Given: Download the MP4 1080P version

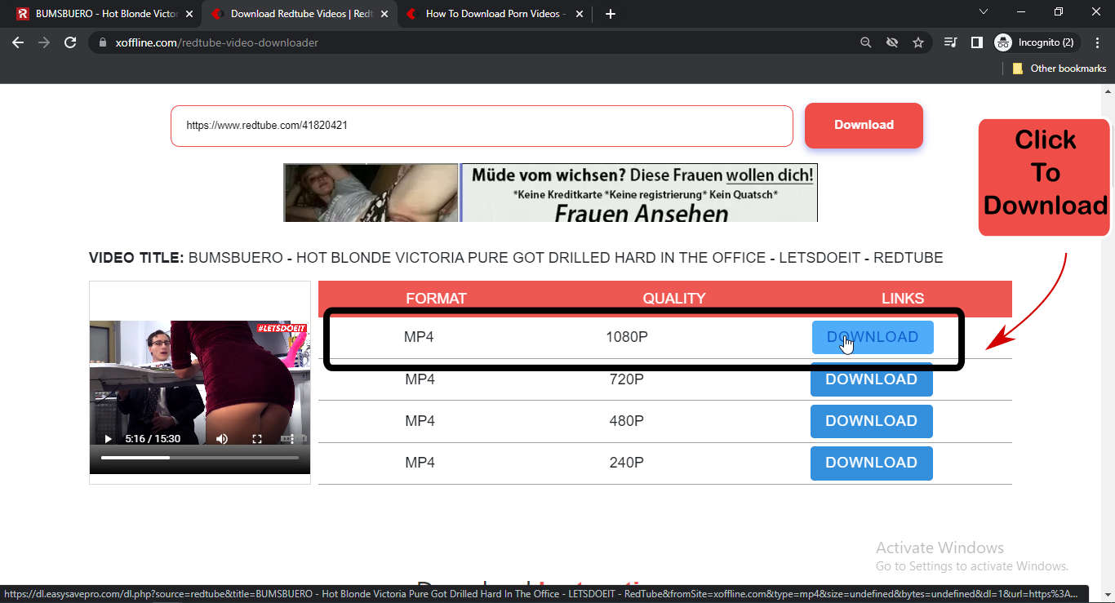Looking at the screenshot, I should [x=873, y=337].
